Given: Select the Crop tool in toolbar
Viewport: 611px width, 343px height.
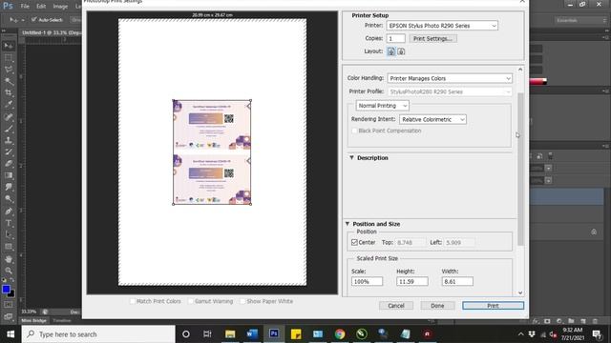Looking at the screenshot, I should click(x=9, y=92).
